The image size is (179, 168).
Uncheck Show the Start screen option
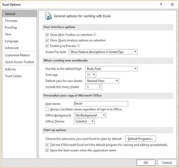(x=47, y=150)
